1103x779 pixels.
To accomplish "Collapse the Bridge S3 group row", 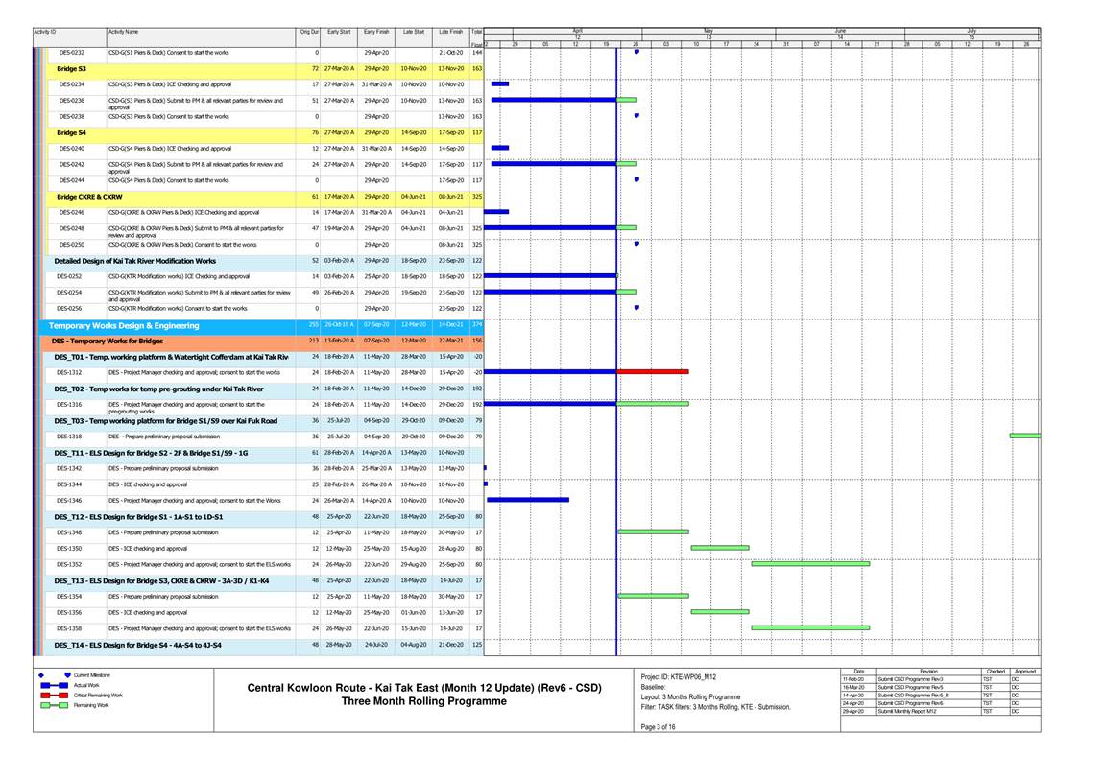I will [x=71, y=69].
